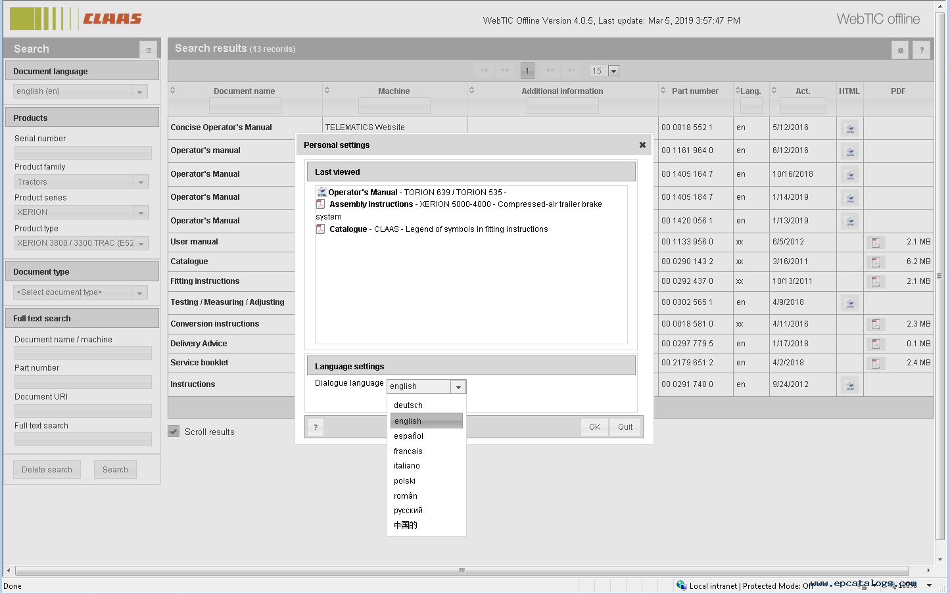
Task: Focus the Part number search field
Action: (83, 382)
